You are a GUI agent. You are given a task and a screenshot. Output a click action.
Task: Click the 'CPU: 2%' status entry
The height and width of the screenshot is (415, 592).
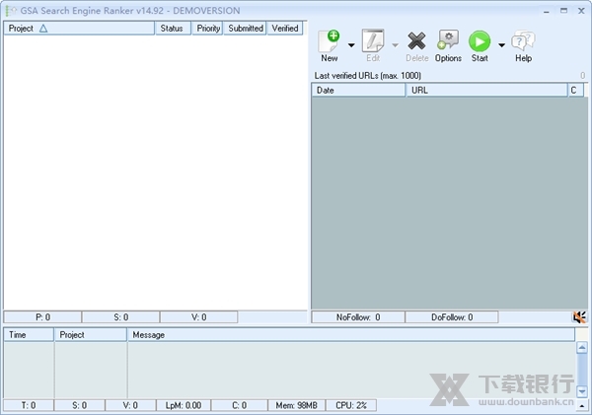351,405
